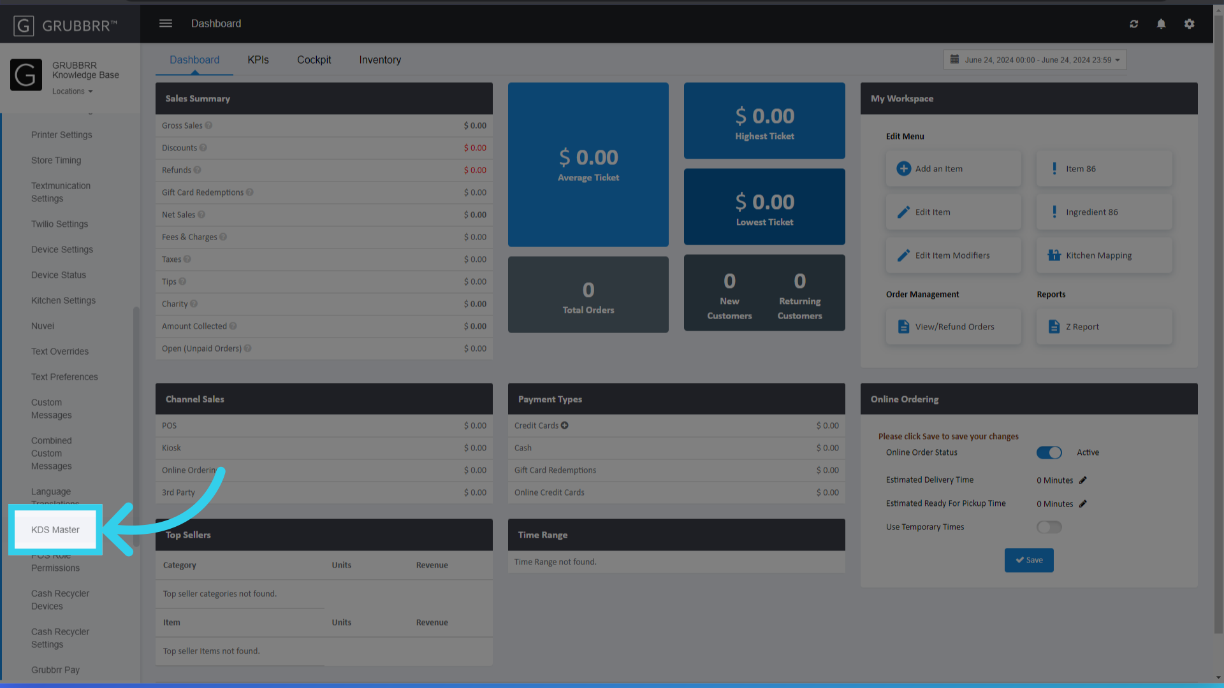Click the Gross Sales help icon
The width and height of the screenshot is (1224, 688).
(208, 125)
